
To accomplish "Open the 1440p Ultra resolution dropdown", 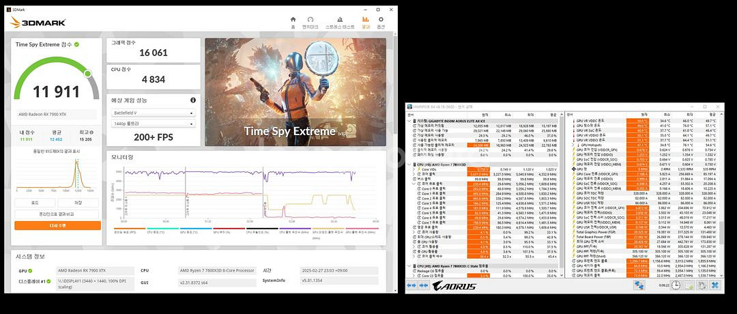I will (154, 124).
